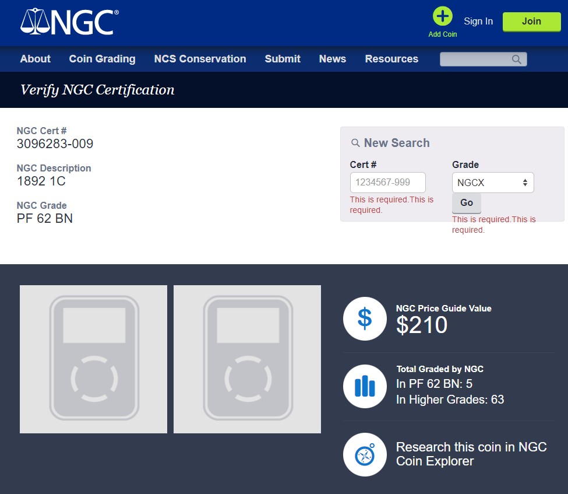568x494 pixels.
Task: Open the Submit menu
Action: 283,59
